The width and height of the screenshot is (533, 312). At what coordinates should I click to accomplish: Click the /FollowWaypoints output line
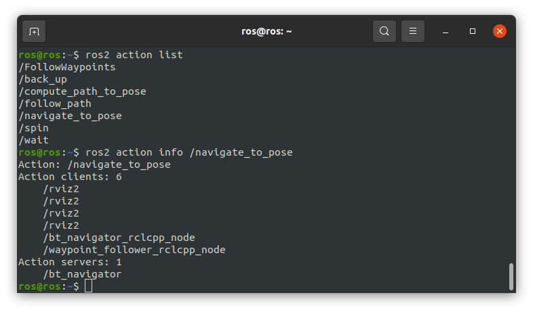[67, 67]
